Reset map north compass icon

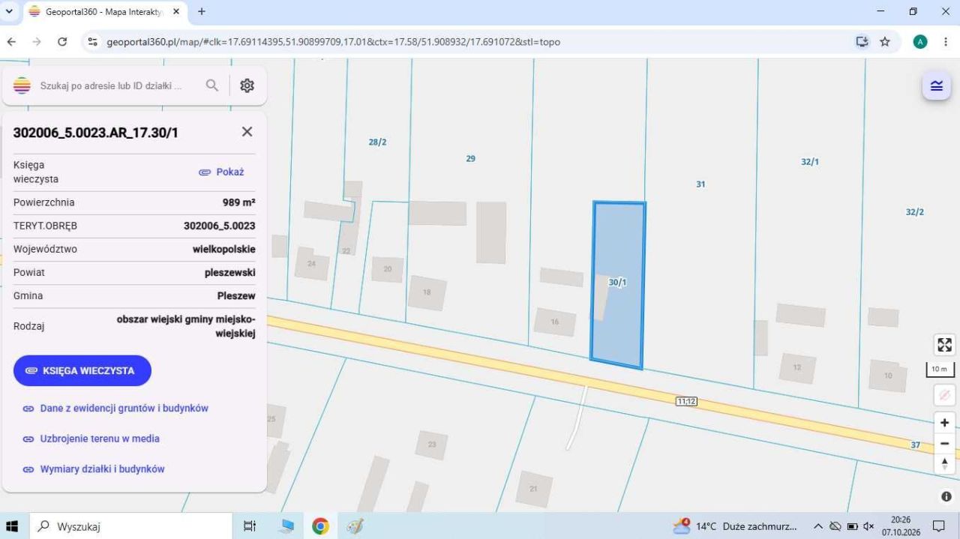coord(944,463)
